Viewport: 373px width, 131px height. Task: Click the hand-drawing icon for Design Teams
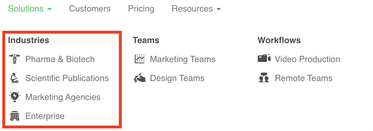tap(140, 78)
